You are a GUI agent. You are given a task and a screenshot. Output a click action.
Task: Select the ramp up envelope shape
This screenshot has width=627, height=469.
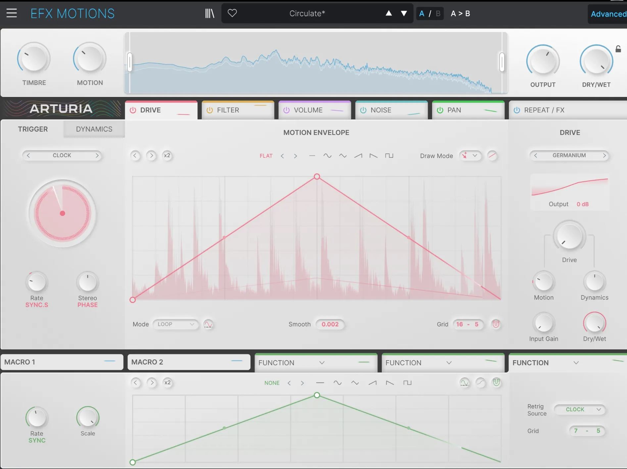pyautogui.click(x=358, y=155)
